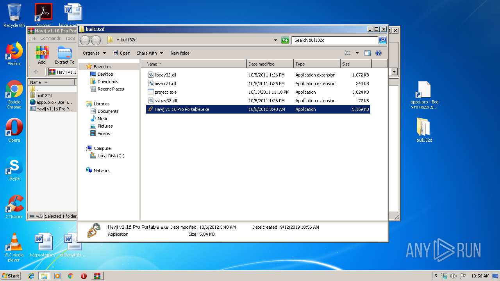Open Skype desktop shortcut
Viewport: 500px width, 281px height.
click(14, 169)
